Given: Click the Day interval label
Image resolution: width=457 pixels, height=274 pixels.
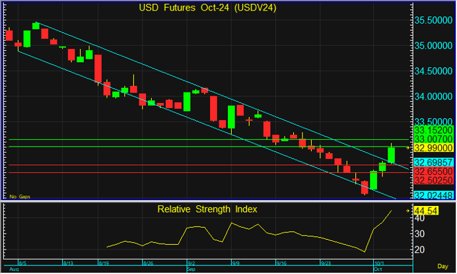Looking at the screenshot, I should (442, 266).
